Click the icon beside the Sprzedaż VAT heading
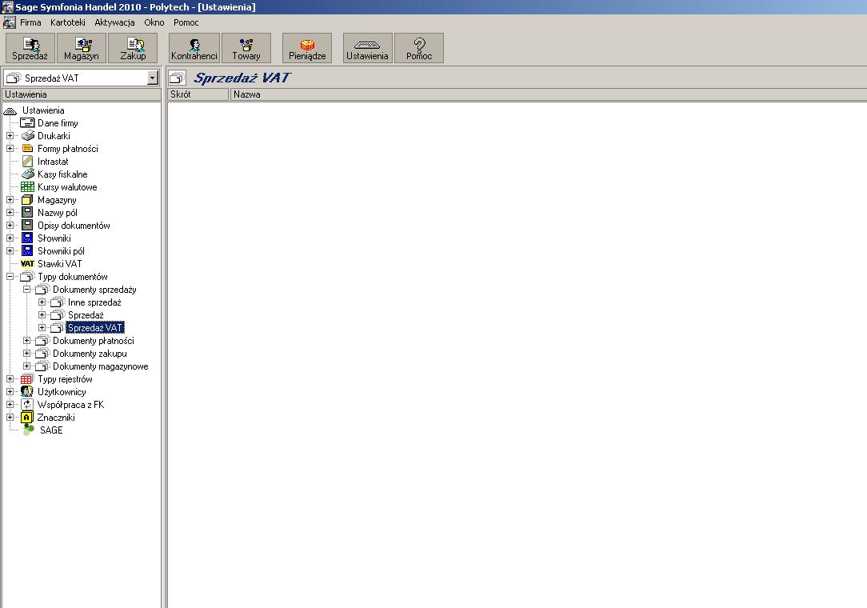Image resolution: width=867 pixels, height=608 pixels. click(177, 78)
